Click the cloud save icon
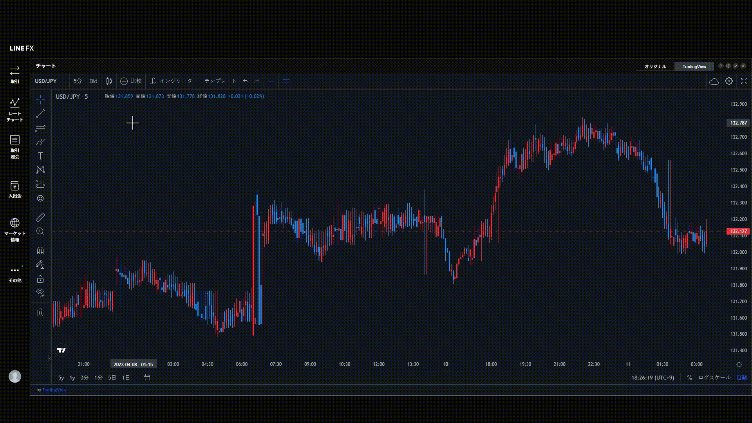Screen dimensions: 752x423 pos(714,81)
